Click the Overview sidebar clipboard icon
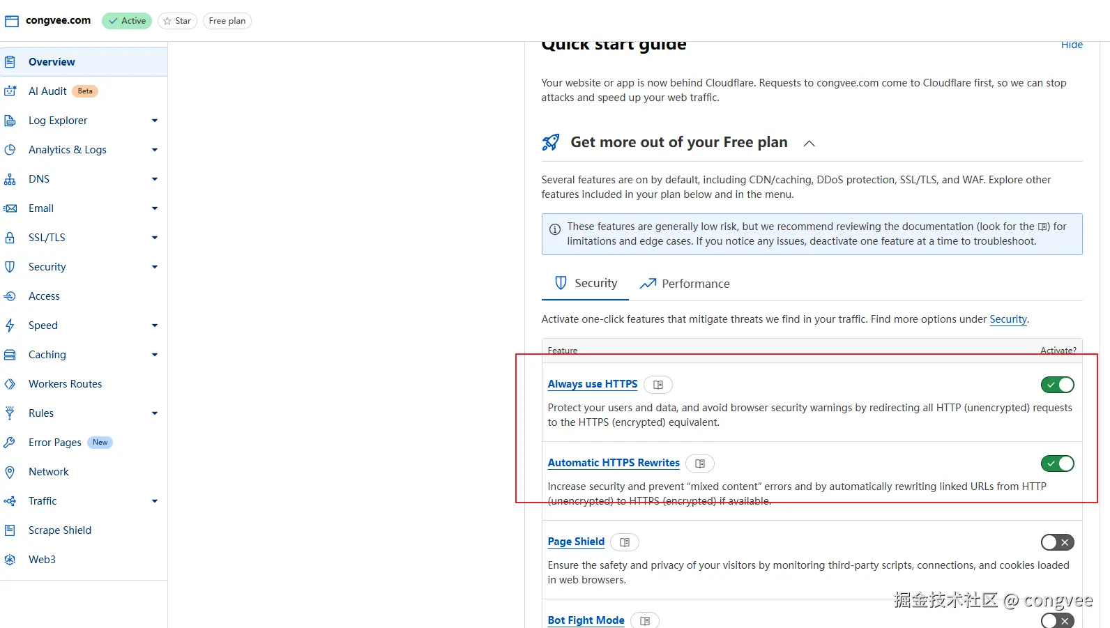1110x628 pixels. tap(10, 62)
